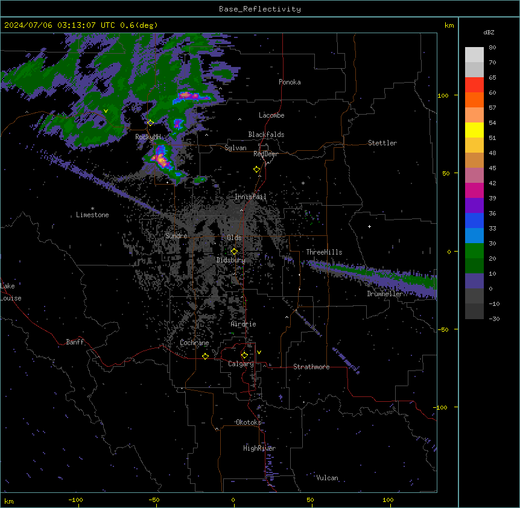Pick the blue 33-36 dBZ legend color
Image resolution: width=520 pixels, height=508 pixels.
pos(474,220)
